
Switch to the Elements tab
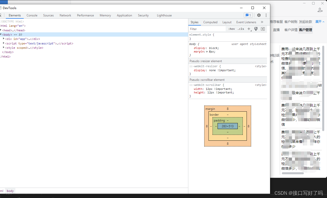pos(15,15)
